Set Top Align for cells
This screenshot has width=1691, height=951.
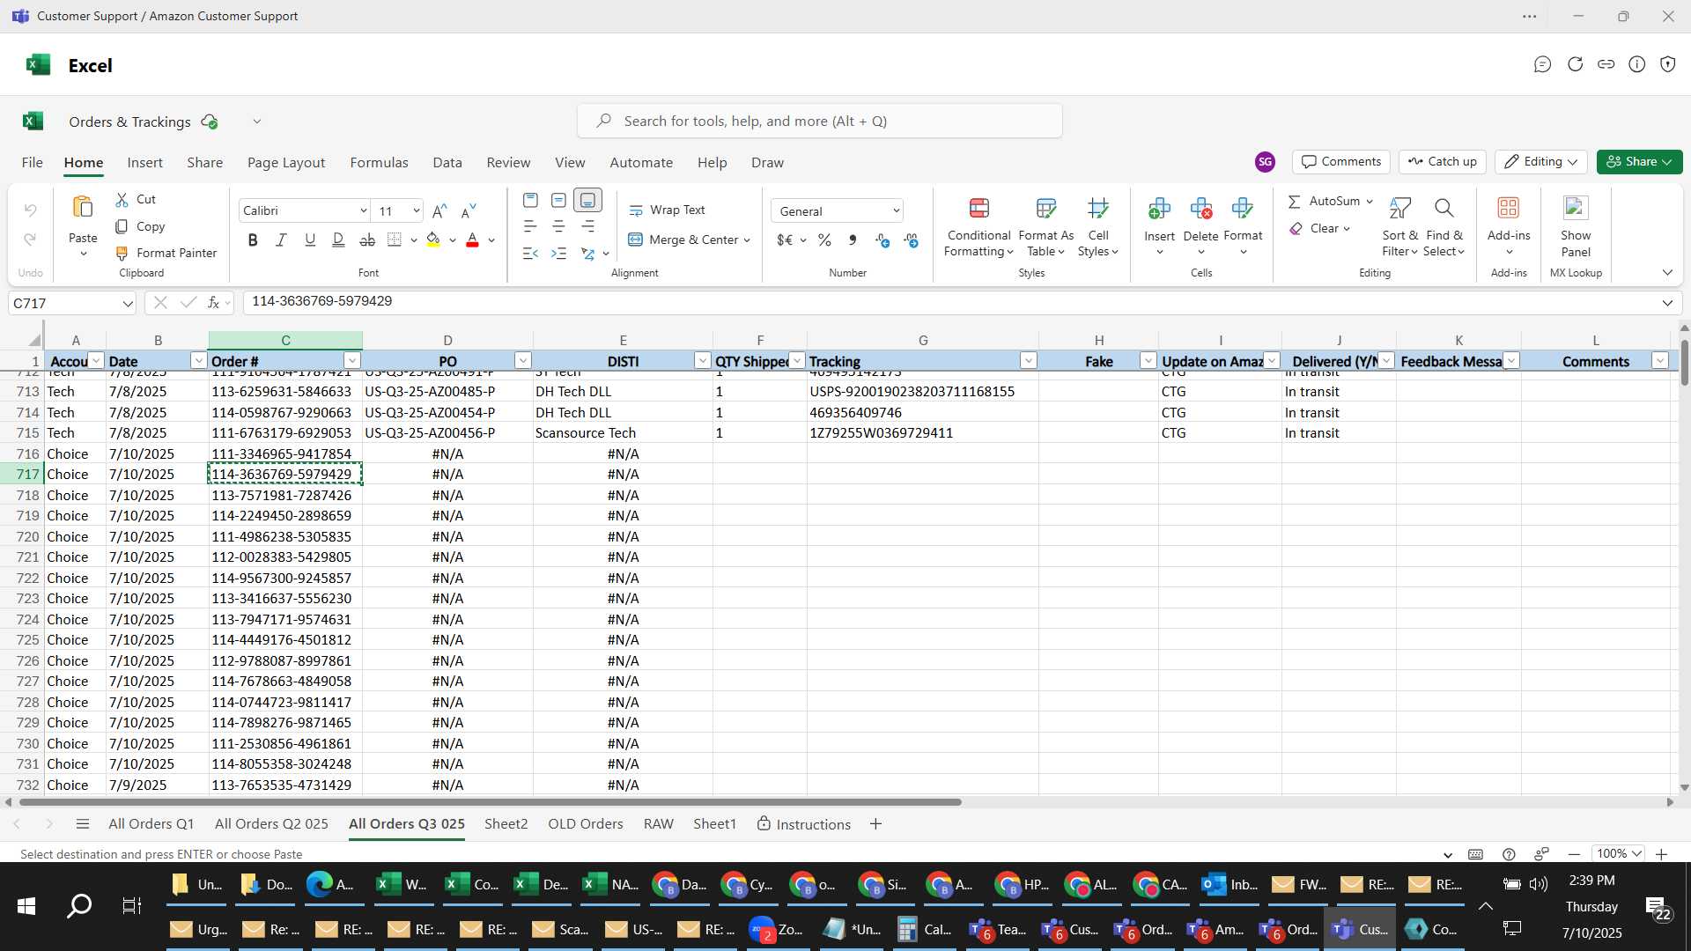(x=530, y=201)
